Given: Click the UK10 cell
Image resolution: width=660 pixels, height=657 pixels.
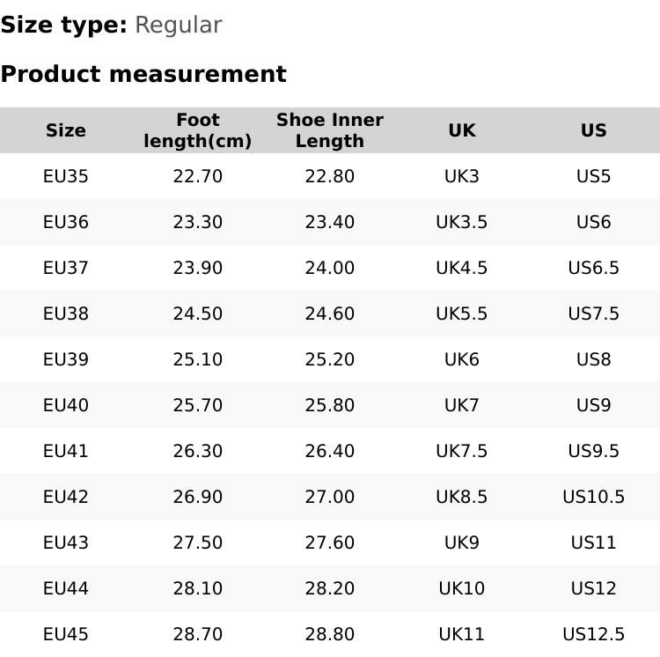Looking at the screenshot, I should [462, 588].
